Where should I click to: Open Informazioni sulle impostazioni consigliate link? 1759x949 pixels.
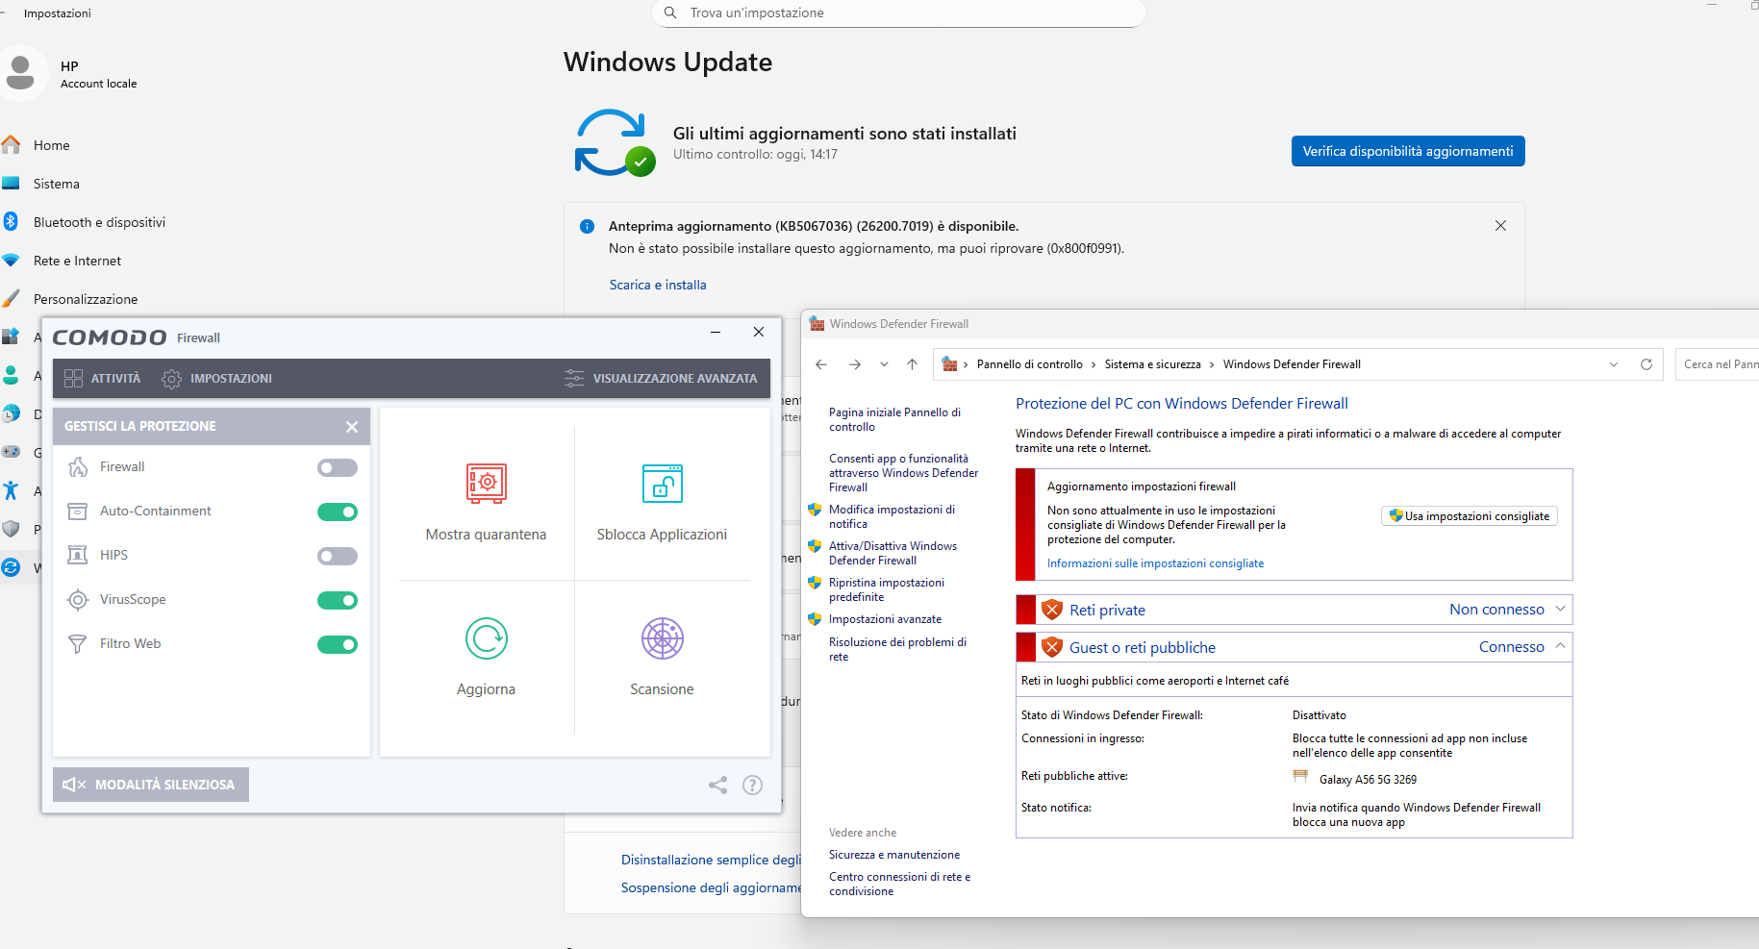[1155, 563]
